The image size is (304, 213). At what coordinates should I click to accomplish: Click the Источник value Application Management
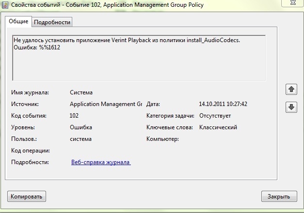coord(106,104)
